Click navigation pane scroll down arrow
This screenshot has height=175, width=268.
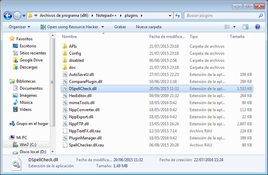click(53, 152)
